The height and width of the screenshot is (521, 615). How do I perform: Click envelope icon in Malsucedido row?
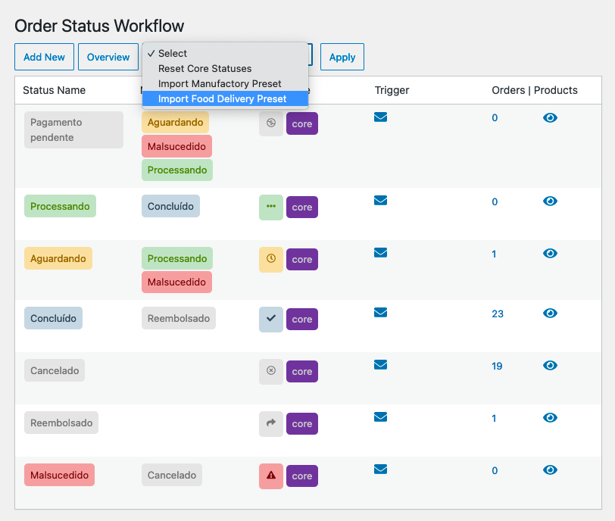(x=380, y=469)
